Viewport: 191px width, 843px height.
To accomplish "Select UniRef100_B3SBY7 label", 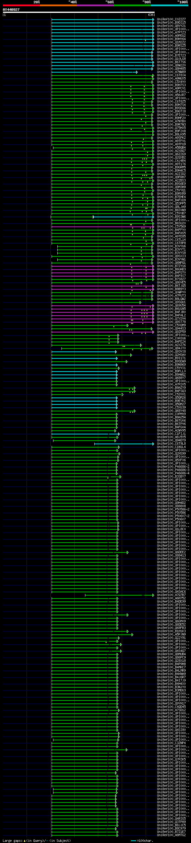I will click(x=171, y=476).
